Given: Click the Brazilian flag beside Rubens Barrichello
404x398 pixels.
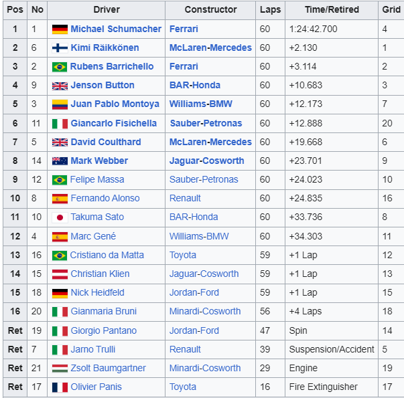Looking at the screenshot, I should click(60, 67).
